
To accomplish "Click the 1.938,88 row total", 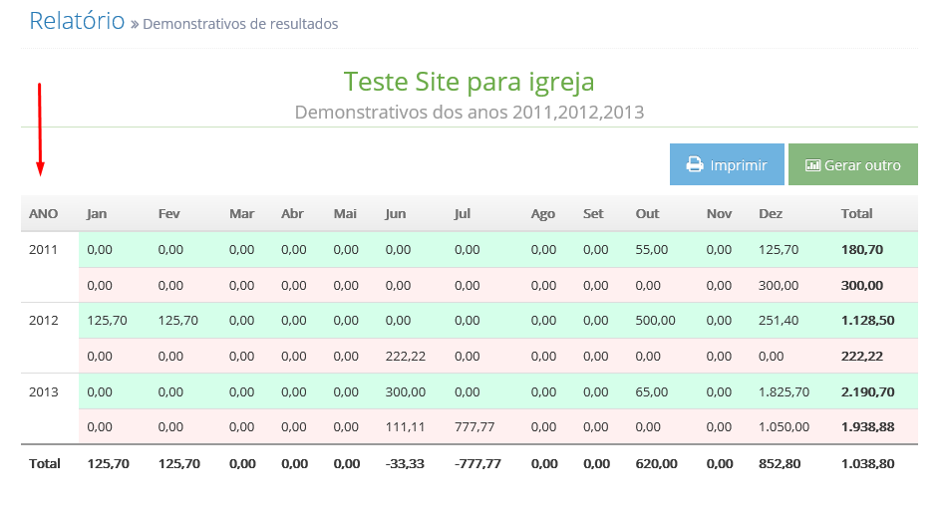I will tap(867, 427).
